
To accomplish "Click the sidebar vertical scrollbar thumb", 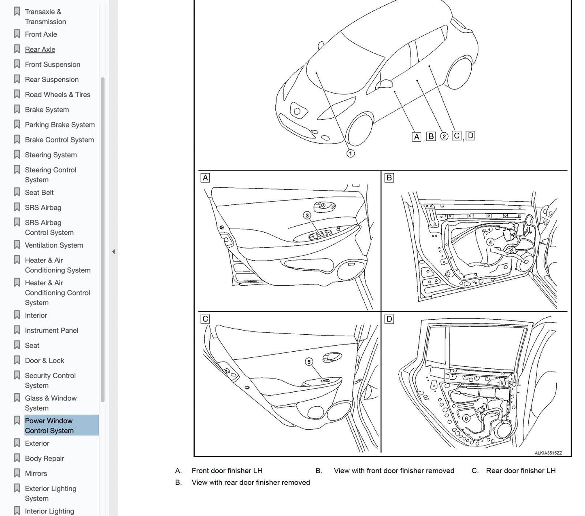I will click(103, 239).
